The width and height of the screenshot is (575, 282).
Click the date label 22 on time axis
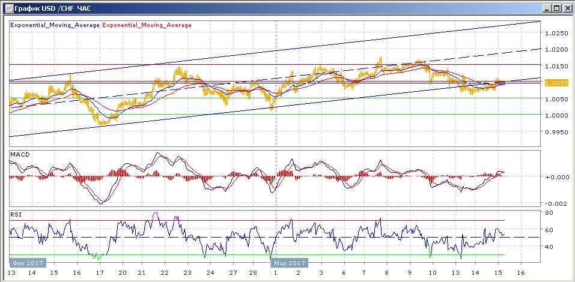(x=165, y=273)
